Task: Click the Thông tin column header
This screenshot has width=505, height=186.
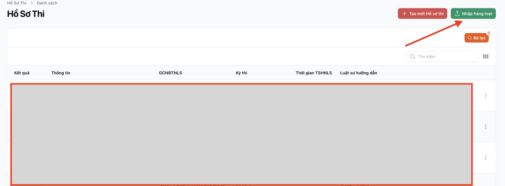Action: pos(61,73)
